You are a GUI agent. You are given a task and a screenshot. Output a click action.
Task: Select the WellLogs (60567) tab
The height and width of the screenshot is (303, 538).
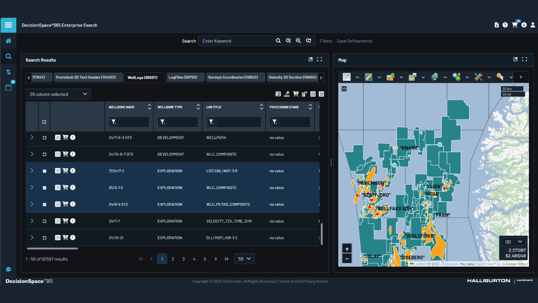coord(145,77)
